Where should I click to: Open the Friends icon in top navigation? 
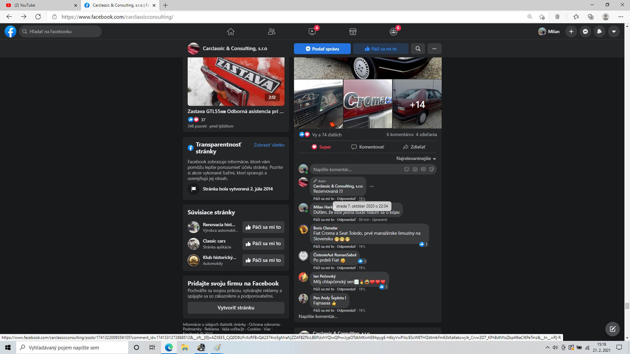point(272,31)
